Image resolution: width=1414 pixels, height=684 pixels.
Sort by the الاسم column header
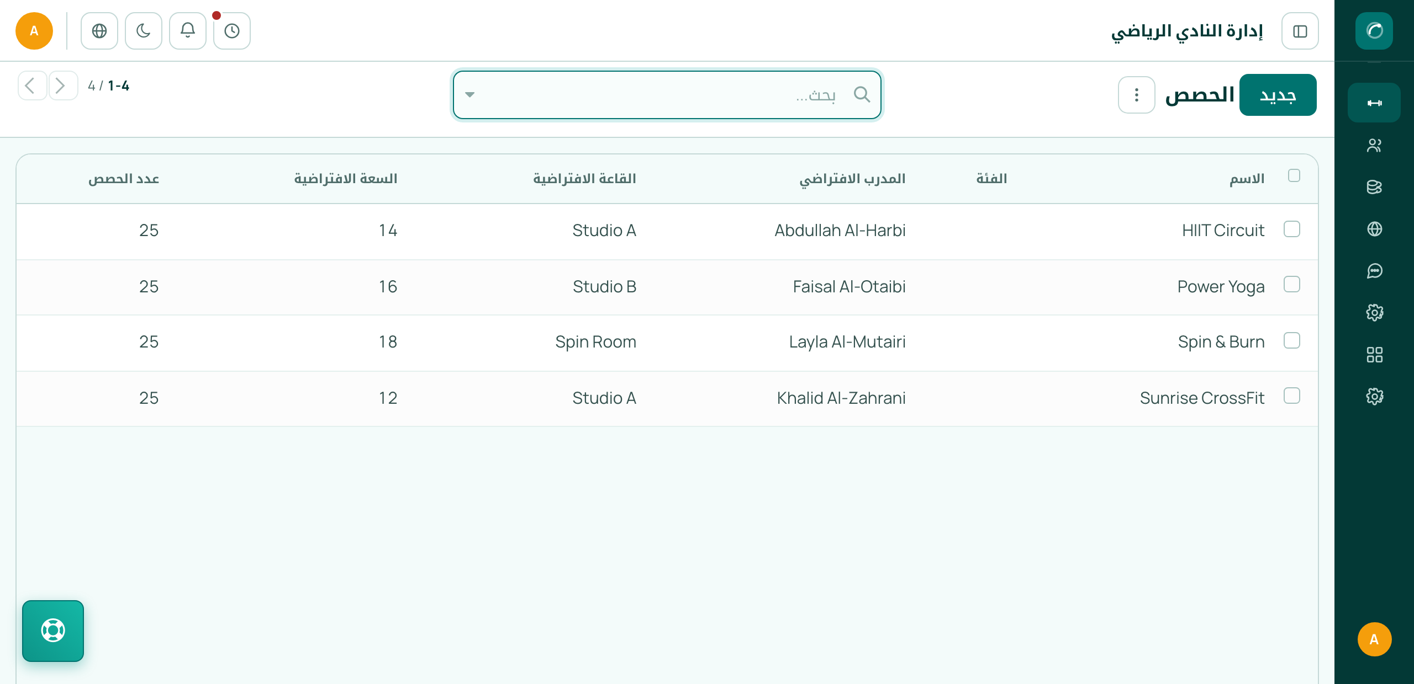click(1247, 179)
